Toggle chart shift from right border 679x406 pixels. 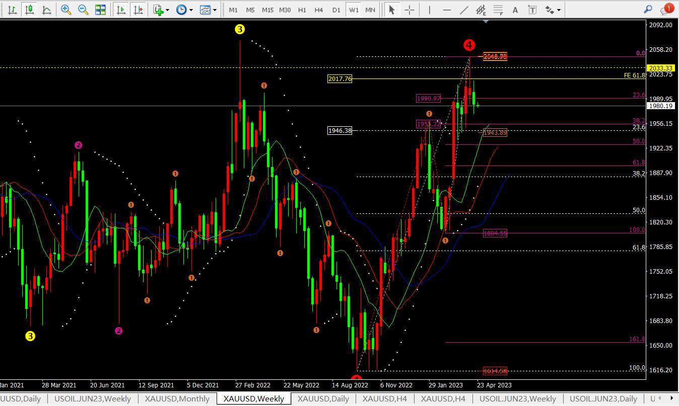(x=139, y=10)
